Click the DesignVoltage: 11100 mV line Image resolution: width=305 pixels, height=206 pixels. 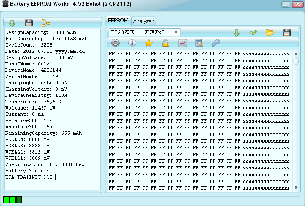[39, 57]
